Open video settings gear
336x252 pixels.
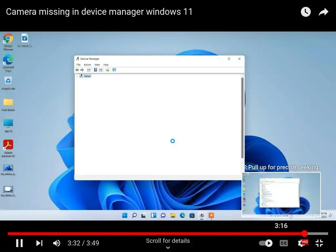coord(302,243)
